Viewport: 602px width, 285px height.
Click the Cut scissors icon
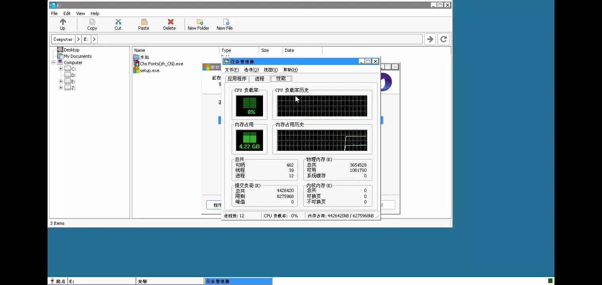118,22
